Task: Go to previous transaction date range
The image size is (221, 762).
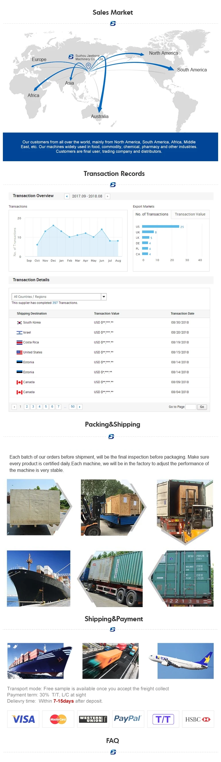Action: (67, 196)
